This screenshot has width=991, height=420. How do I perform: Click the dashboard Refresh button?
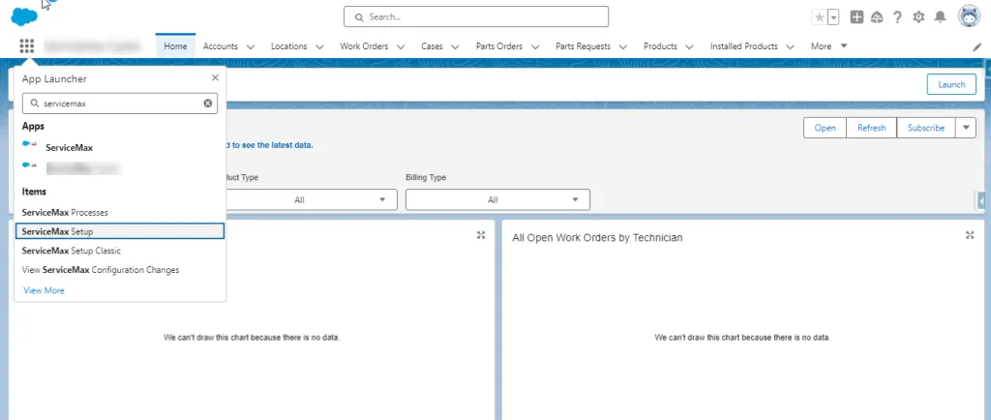click(x=872, y=128)
